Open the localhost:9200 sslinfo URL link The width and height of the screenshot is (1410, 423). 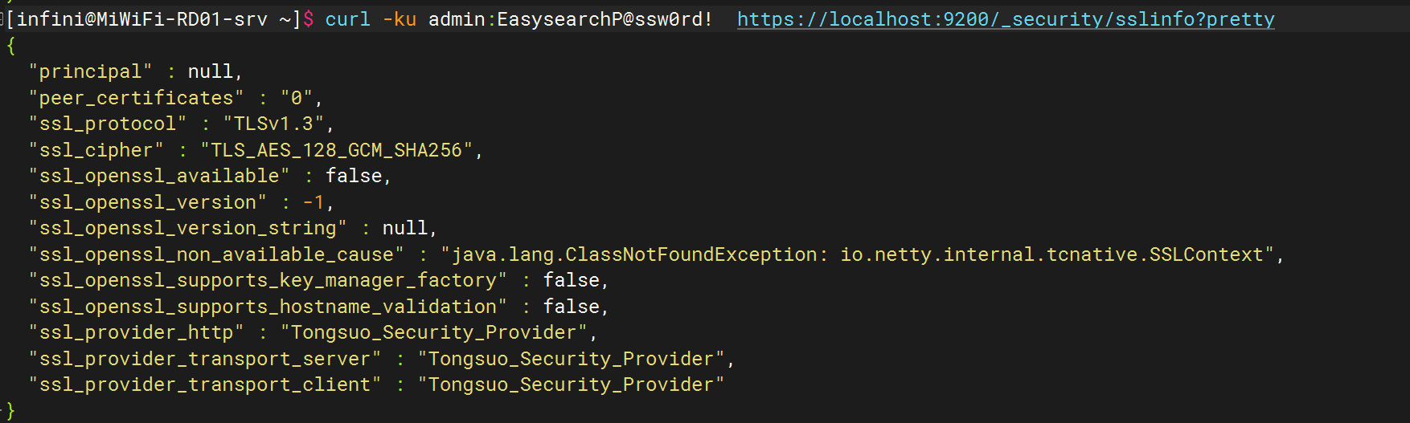point(1006,19)
